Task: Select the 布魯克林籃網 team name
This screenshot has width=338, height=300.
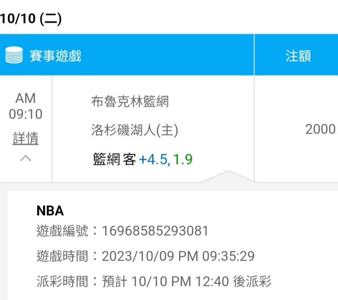Action: [130, 101]
